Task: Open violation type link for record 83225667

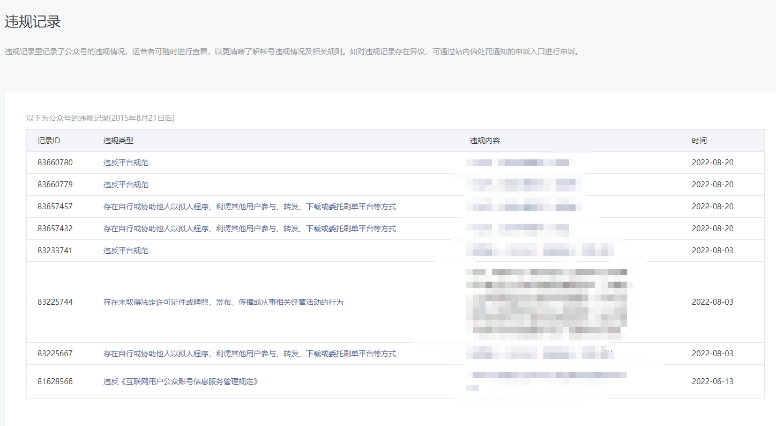Action: (250, 354)
